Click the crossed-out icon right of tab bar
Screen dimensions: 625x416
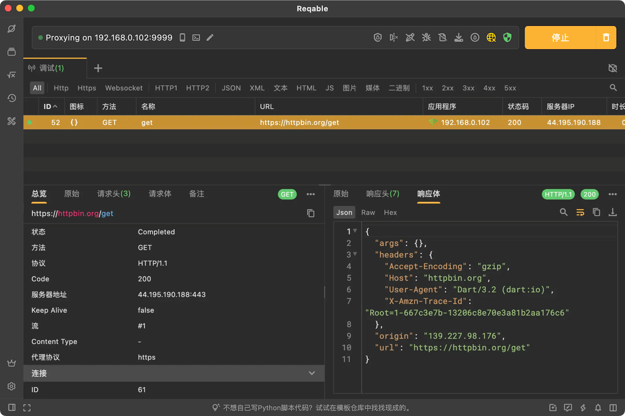(x=613, y=68)
